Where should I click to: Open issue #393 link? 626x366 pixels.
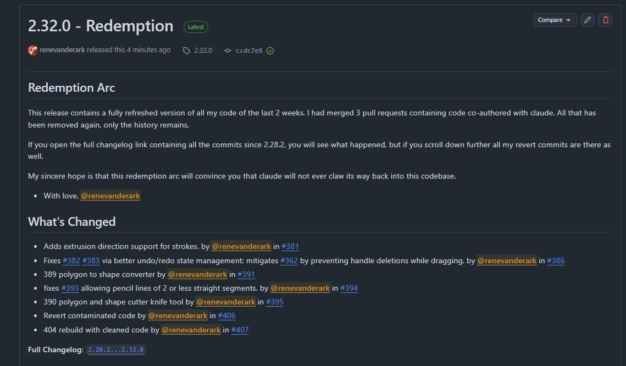(70, 288)
